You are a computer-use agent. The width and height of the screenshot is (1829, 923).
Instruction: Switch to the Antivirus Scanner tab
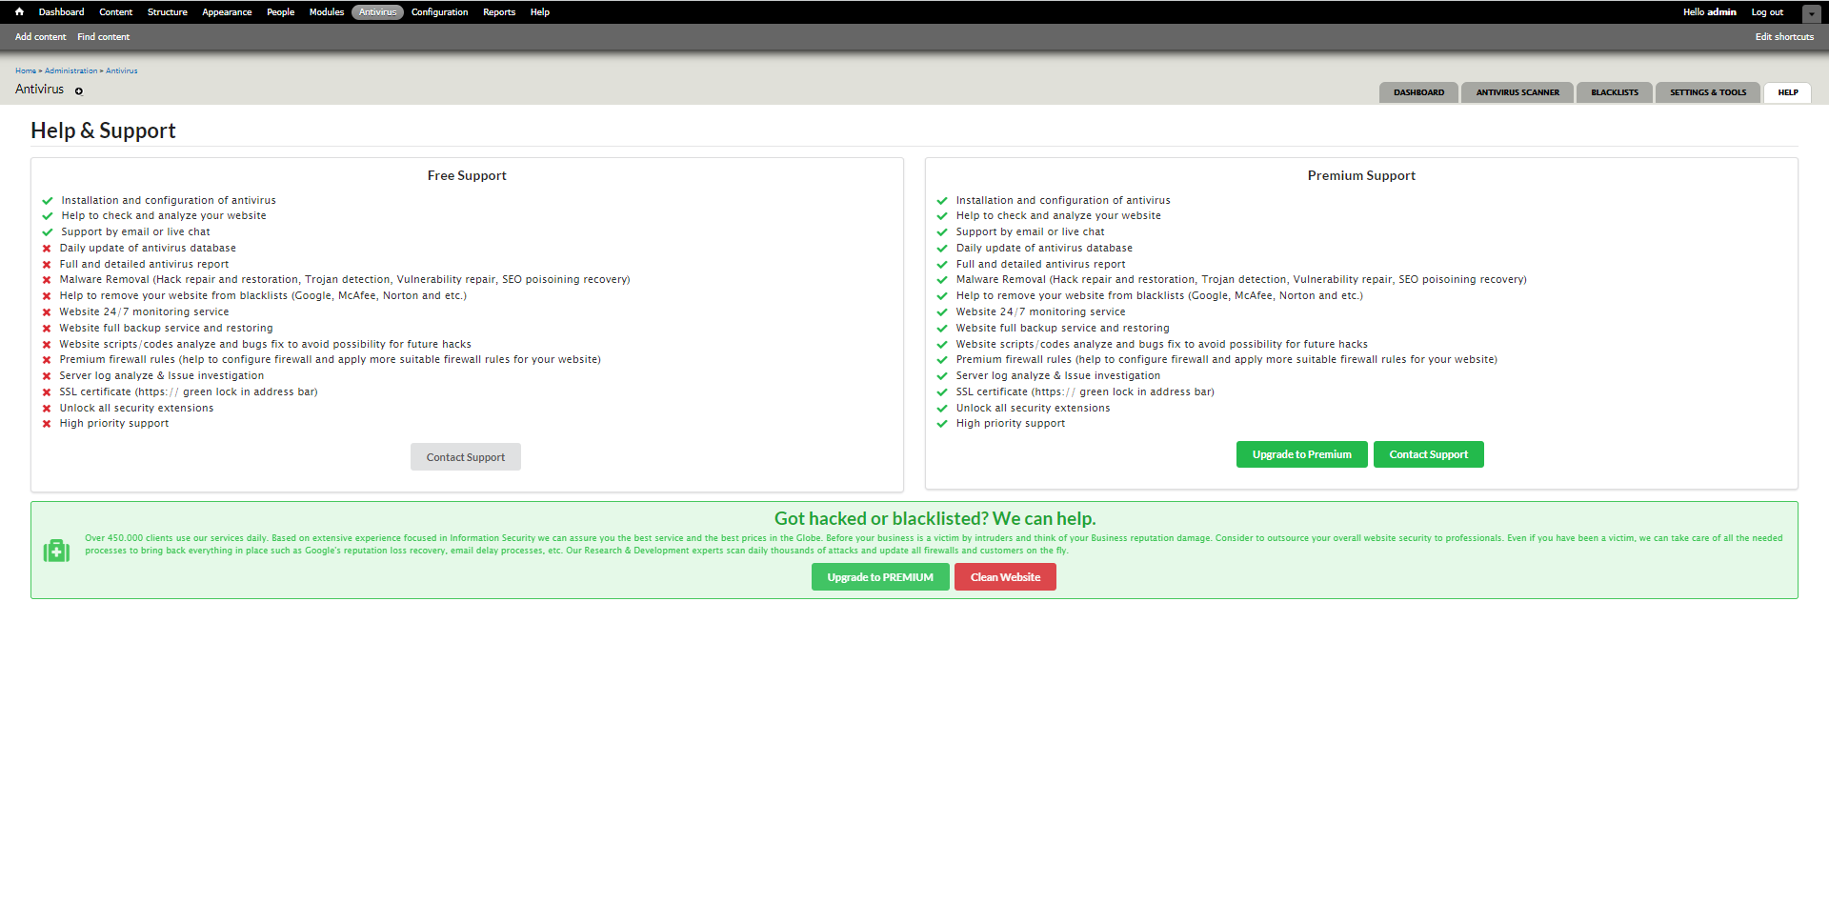[x=1517, y=91]
